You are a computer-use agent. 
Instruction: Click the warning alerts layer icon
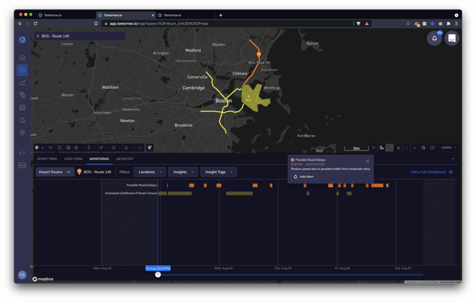(127, 147)
